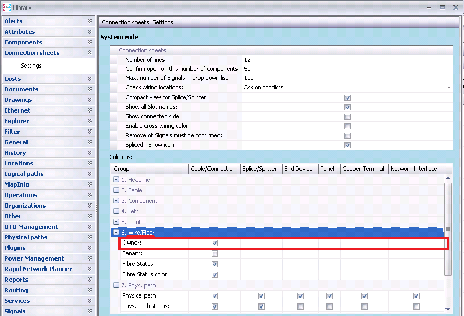Viewport: 464px width, 316px height.
Task: Click Confirm open components value 50
Action: pyautogui.click(x=348, y=69)
